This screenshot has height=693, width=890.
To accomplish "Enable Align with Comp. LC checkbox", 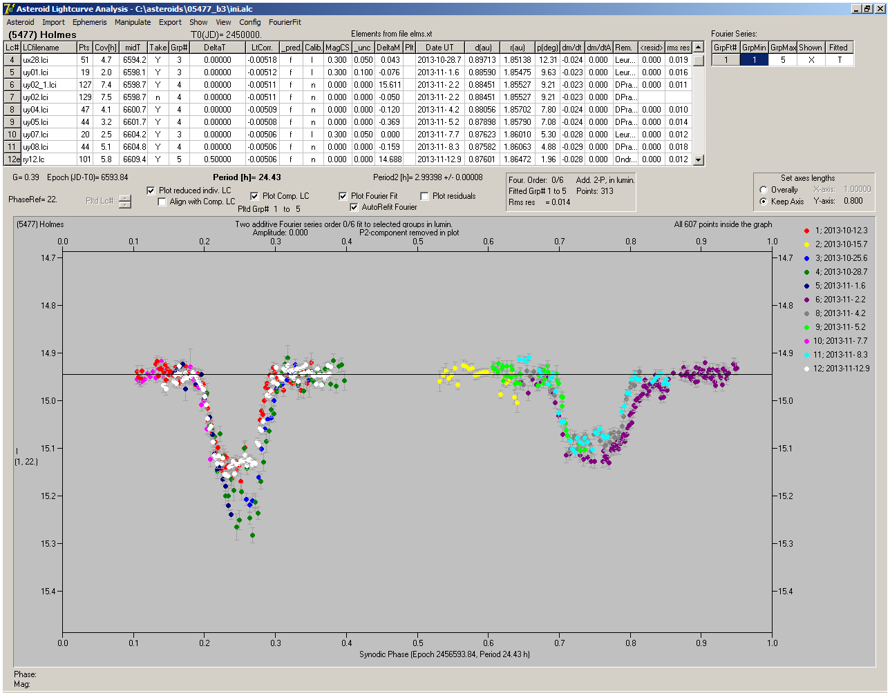I will pos(163,202).
